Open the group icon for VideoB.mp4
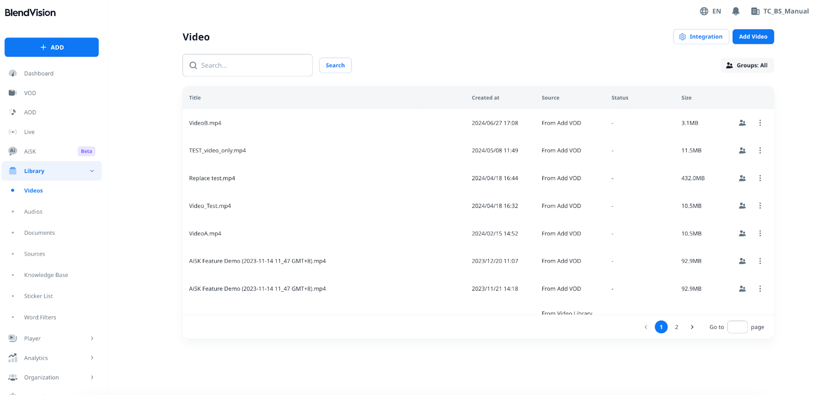 point(742,123)
